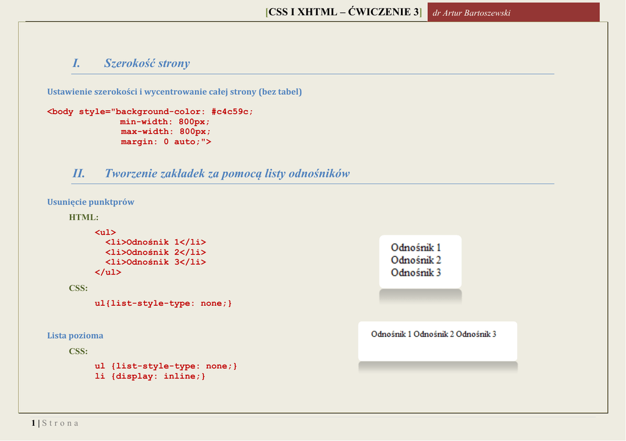Click the "CSS I XHTML – ĆWICZENIE 3" header title
This screenshot has width=626, height=441.
[344, 12]
